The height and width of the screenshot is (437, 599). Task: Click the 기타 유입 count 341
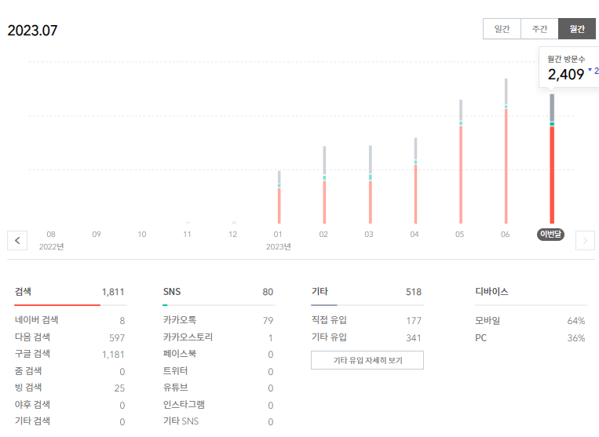pos(414,338)
